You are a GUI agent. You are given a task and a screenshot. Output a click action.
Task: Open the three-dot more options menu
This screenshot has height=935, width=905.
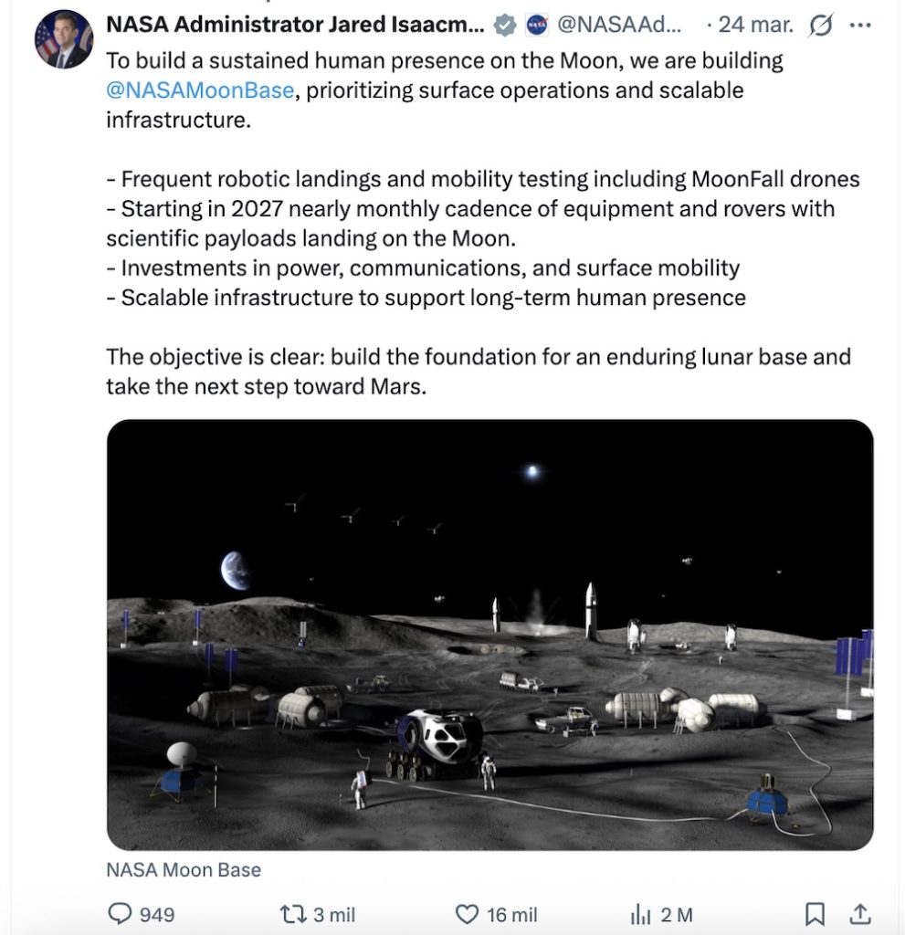[860, 26]
